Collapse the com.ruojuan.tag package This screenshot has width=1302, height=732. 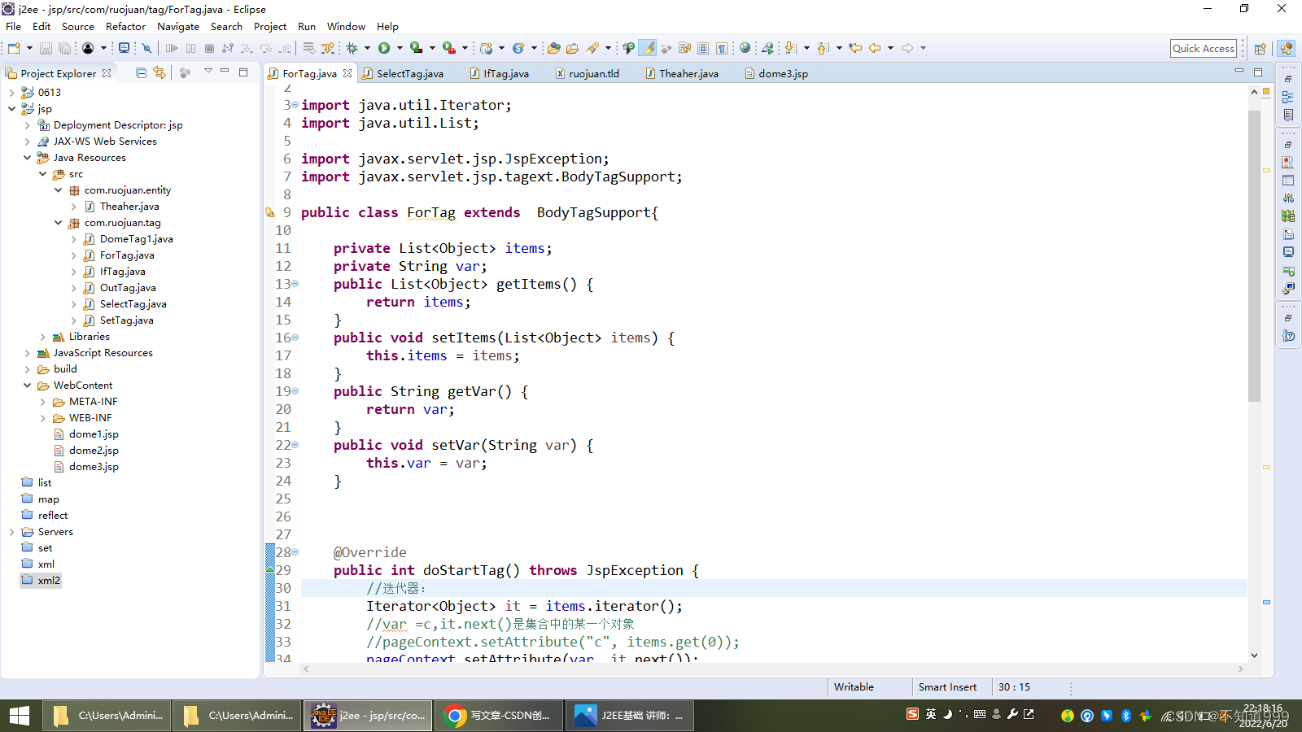tap(58, 222)
